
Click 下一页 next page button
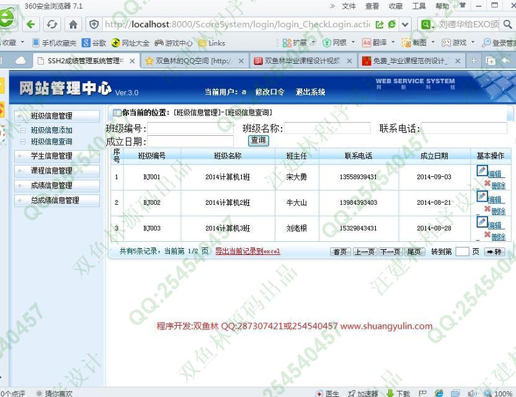pos(390,252)
